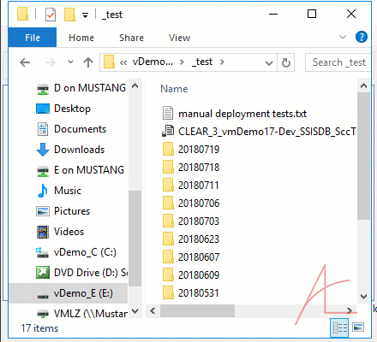Select the CLEAR_3_vmDemo17-Dev_SSISDB script file
This screenshot has height=342, width=377.
(260, 132)
